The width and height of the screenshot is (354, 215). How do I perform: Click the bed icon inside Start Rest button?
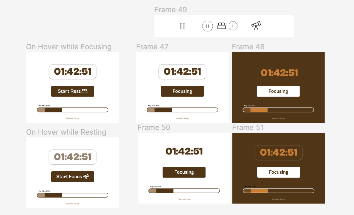click(x=85, y=91)
